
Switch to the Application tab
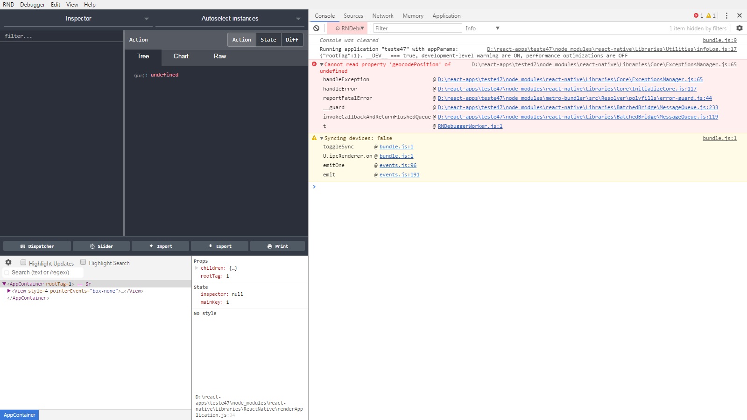446,15
